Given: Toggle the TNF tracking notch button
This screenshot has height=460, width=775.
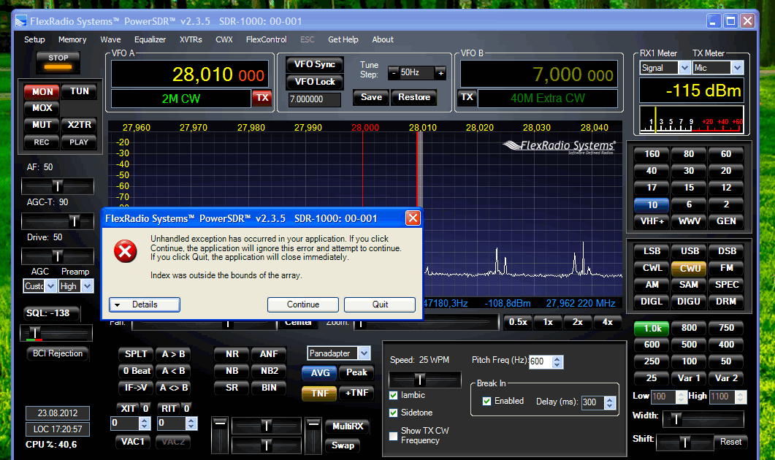Looking at the screenshot, I should (x=320, y=394).
